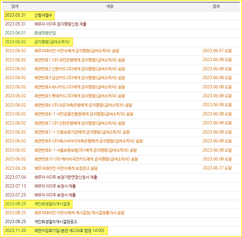
Task: Select 채무자대리인 이판수에게 금지명령(급여소득자) 송달 row
Action: (x=121, y=51)
